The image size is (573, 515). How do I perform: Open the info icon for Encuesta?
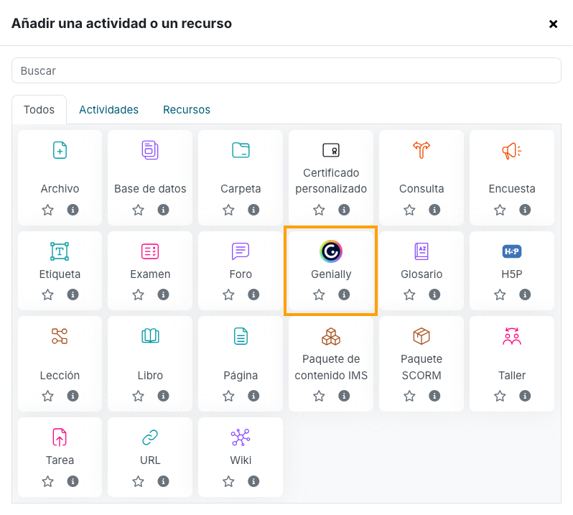pyautogui.click(x=525, y=210)
